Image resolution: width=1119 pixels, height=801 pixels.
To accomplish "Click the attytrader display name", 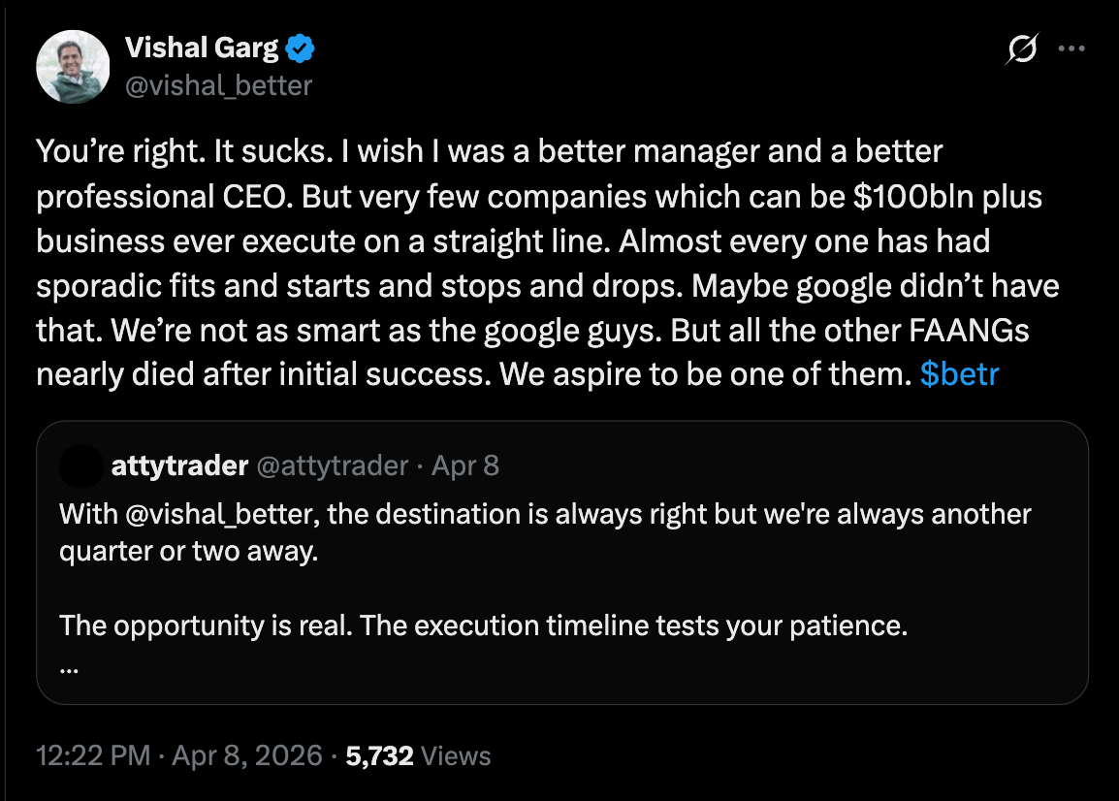I will click(179, 466).
